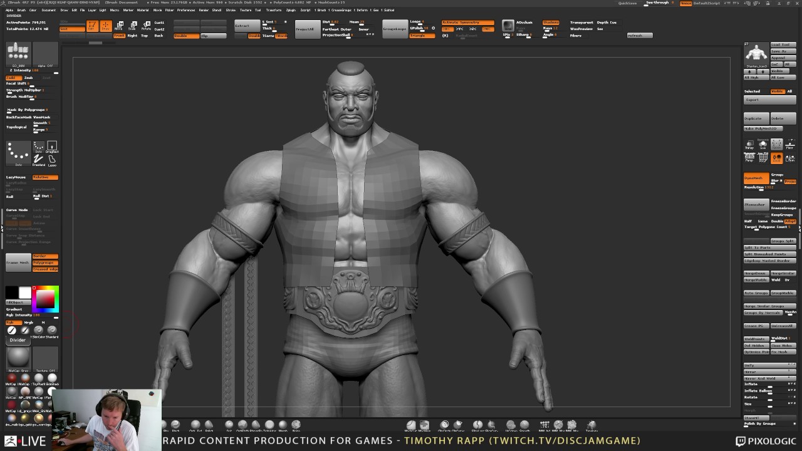The image size is (802, 451).
Task: Select the Scale transform tool
Action: [132, 26]
